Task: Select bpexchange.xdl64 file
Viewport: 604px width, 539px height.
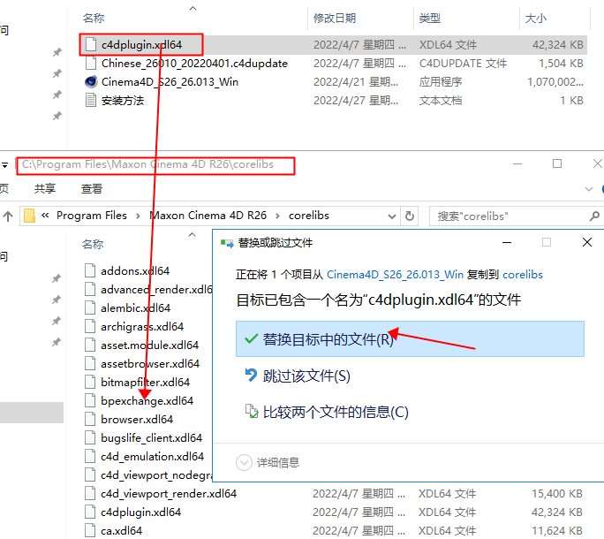Action: [147, 400]
